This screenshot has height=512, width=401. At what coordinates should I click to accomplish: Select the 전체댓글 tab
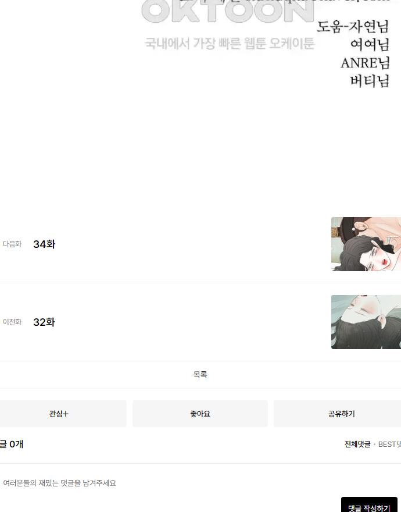(357, 444)
